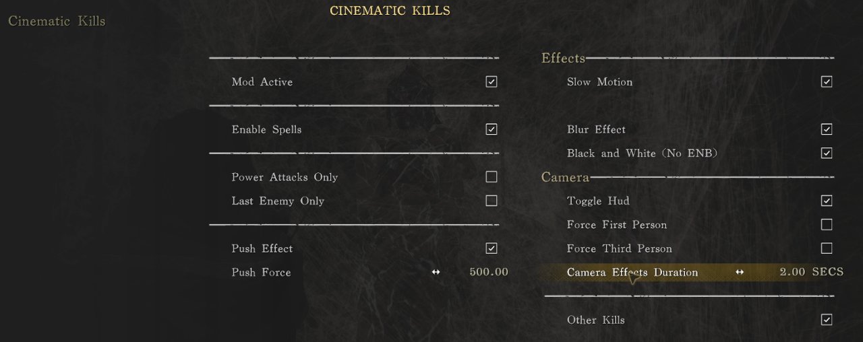This screenshot has width=863, height=342.
Task: Turn off Slow Motion checkbox
Action: point(827,82)
